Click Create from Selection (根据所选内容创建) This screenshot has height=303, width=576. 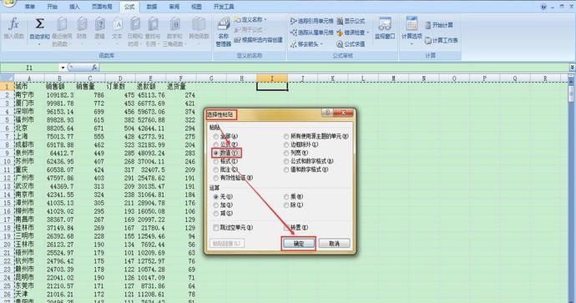tap(259, 40)
